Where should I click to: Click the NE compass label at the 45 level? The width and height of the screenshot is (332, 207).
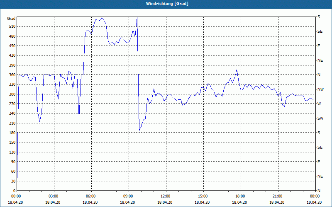coord(320,176)
